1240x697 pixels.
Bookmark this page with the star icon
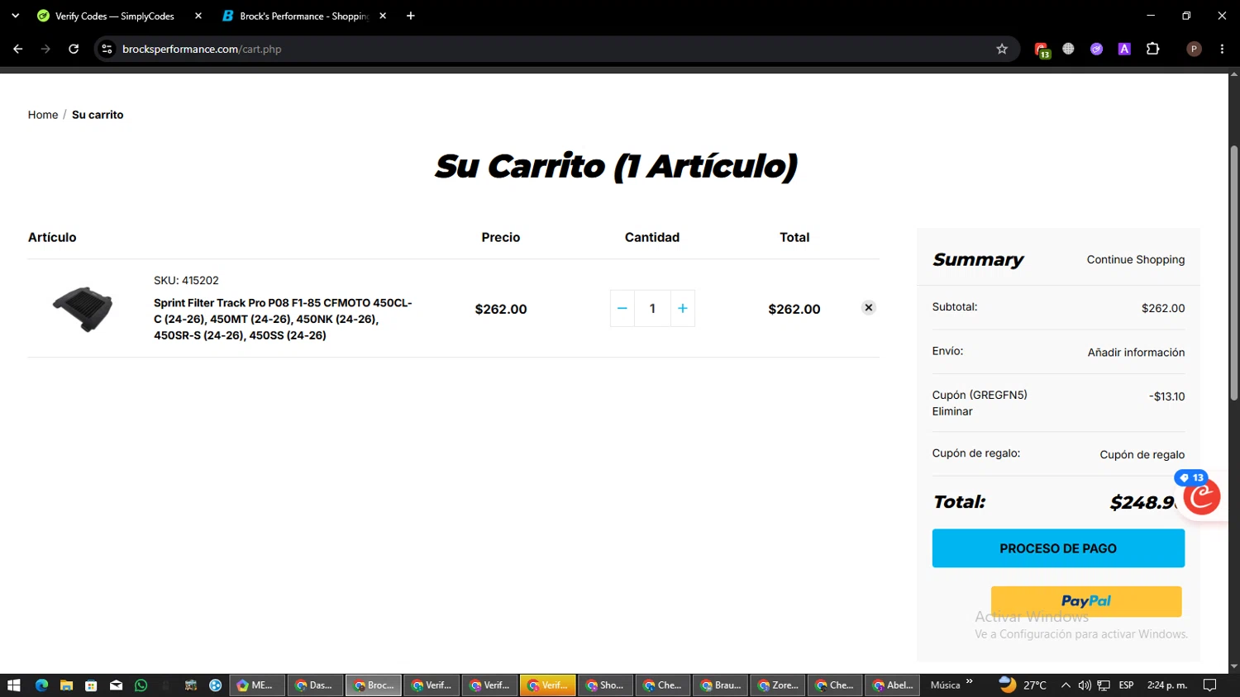pyautogui.click(x=1002, y=49)
